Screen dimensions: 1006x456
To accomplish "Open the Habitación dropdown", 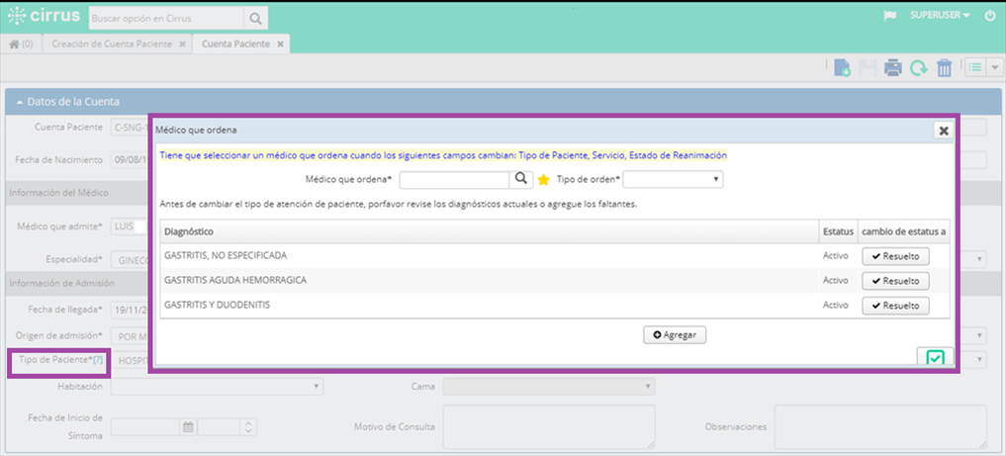I will (x=217, y=386).
